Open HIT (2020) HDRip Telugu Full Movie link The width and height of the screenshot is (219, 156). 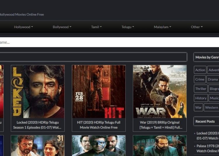click(99, 125)
